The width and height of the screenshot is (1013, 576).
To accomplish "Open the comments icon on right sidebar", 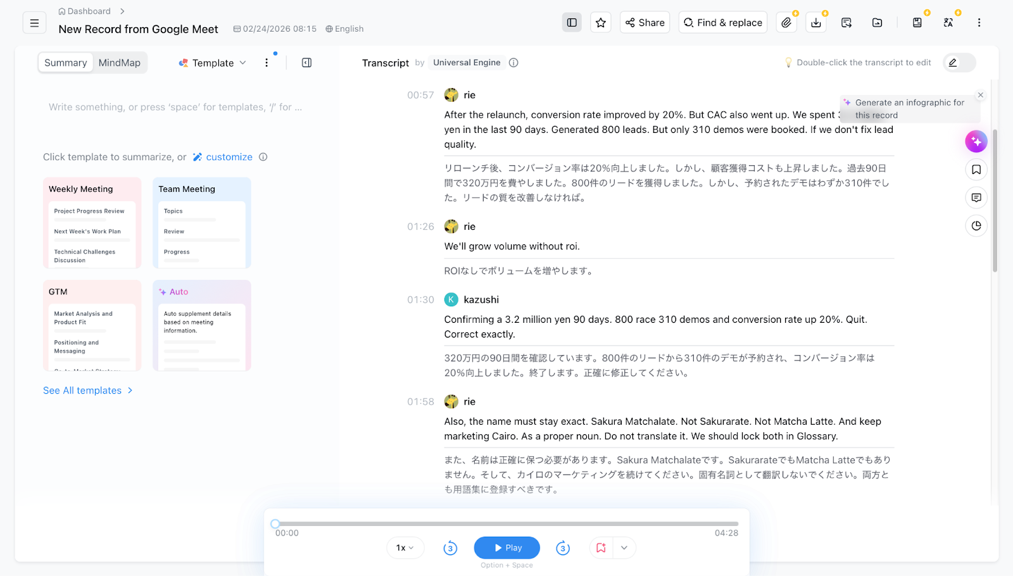I will click(x=976, y=197).
